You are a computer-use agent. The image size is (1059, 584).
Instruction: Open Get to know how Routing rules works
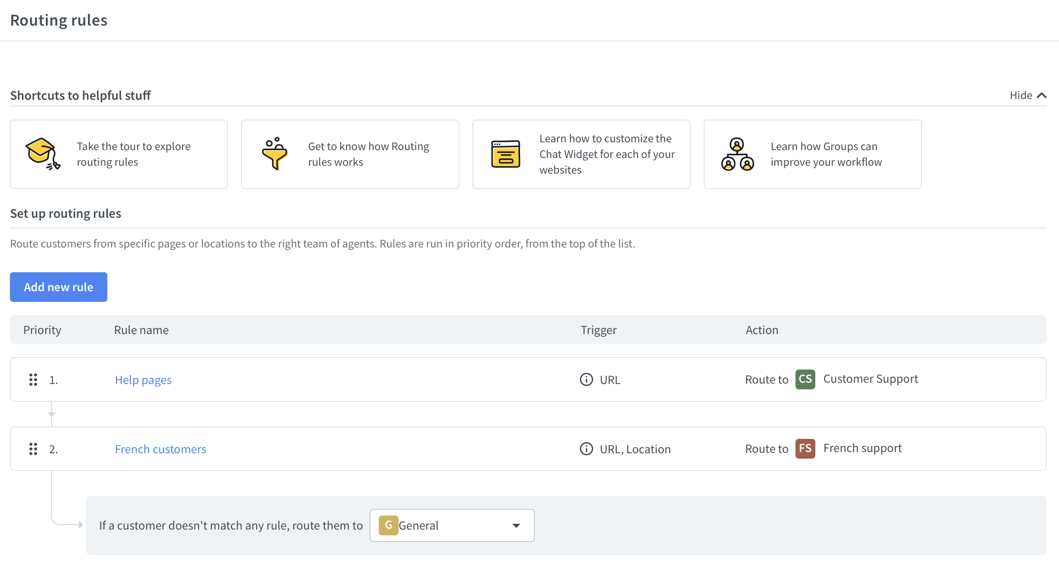click(350, 154)
